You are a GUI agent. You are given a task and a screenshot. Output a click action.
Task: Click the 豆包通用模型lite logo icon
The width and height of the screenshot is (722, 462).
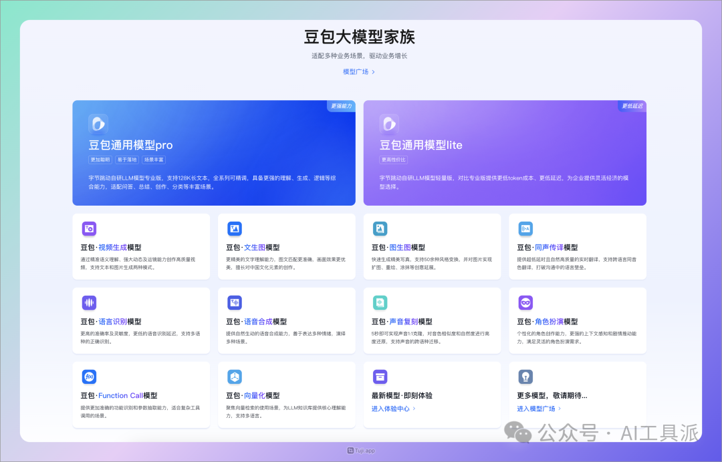coord(389,124)
